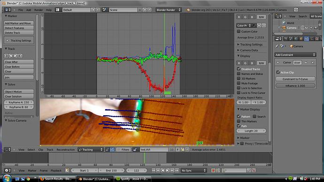
Task: Jump to the start frame
Action: coord(153,170)
